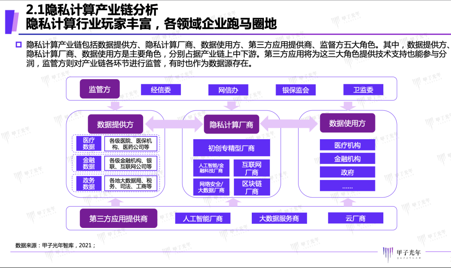
Task: Click the double arrow between 数据提供方 and 隐私计算厂商
Action: click(174, 125)
